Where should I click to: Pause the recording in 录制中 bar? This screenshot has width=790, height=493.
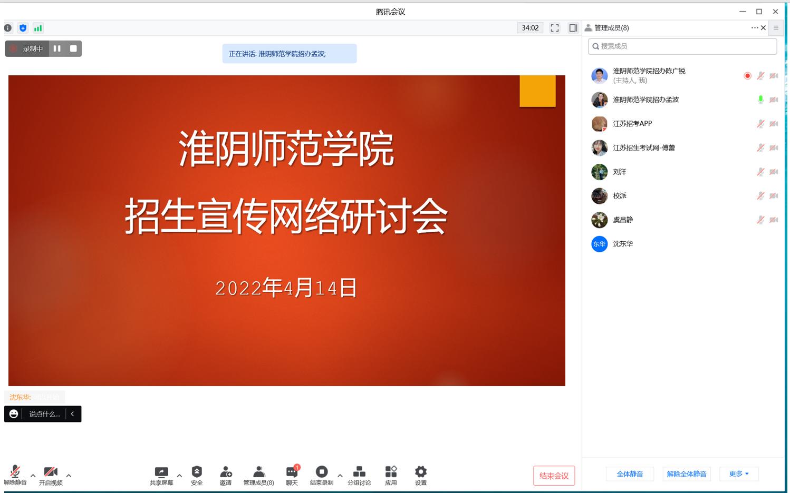(57, 48)
